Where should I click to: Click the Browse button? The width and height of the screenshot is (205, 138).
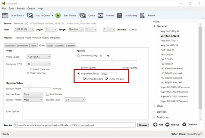[x=143, y=125]
